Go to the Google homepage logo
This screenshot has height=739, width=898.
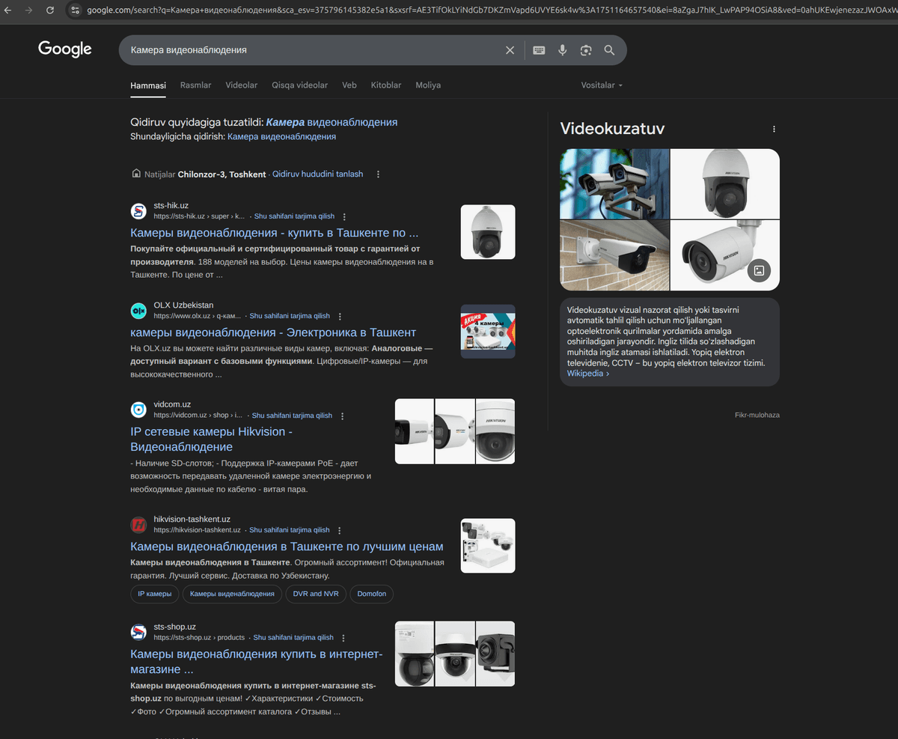pos(65,49)
